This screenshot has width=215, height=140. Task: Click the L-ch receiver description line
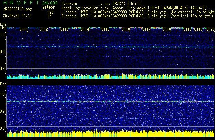click(x=138, y=12)
